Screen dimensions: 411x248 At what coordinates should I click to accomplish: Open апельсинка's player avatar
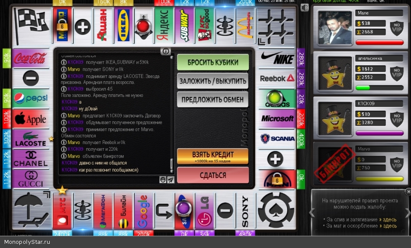(x=335, y=74)
